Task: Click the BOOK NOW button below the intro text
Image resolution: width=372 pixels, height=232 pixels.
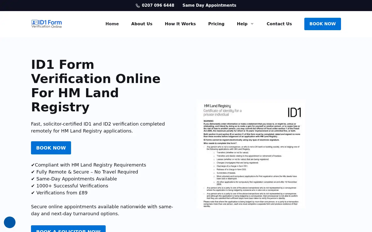Action: point(51,148)
